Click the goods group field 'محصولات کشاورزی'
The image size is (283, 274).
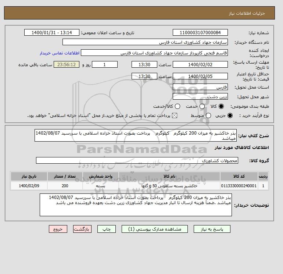pyautogui.click(x=137, y=160)
